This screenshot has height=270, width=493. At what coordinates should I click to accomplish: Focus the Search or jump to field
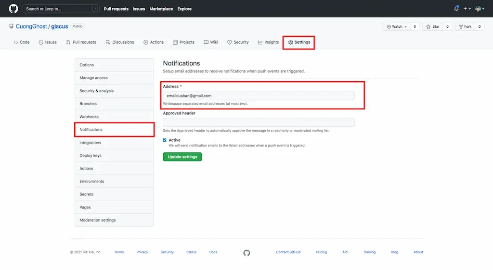click(x=61, y=9)
